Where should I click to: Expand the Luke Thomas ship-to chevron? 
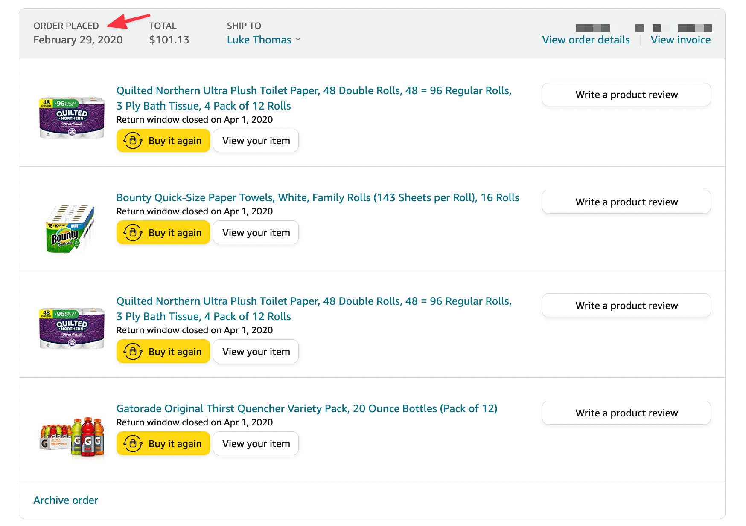pos(298,39)
